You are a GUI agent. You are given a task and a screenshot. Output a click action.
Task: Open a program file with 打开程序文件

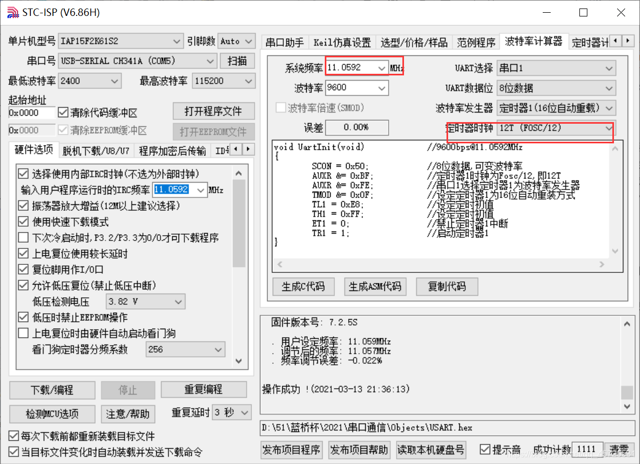(x=214, y=111)
